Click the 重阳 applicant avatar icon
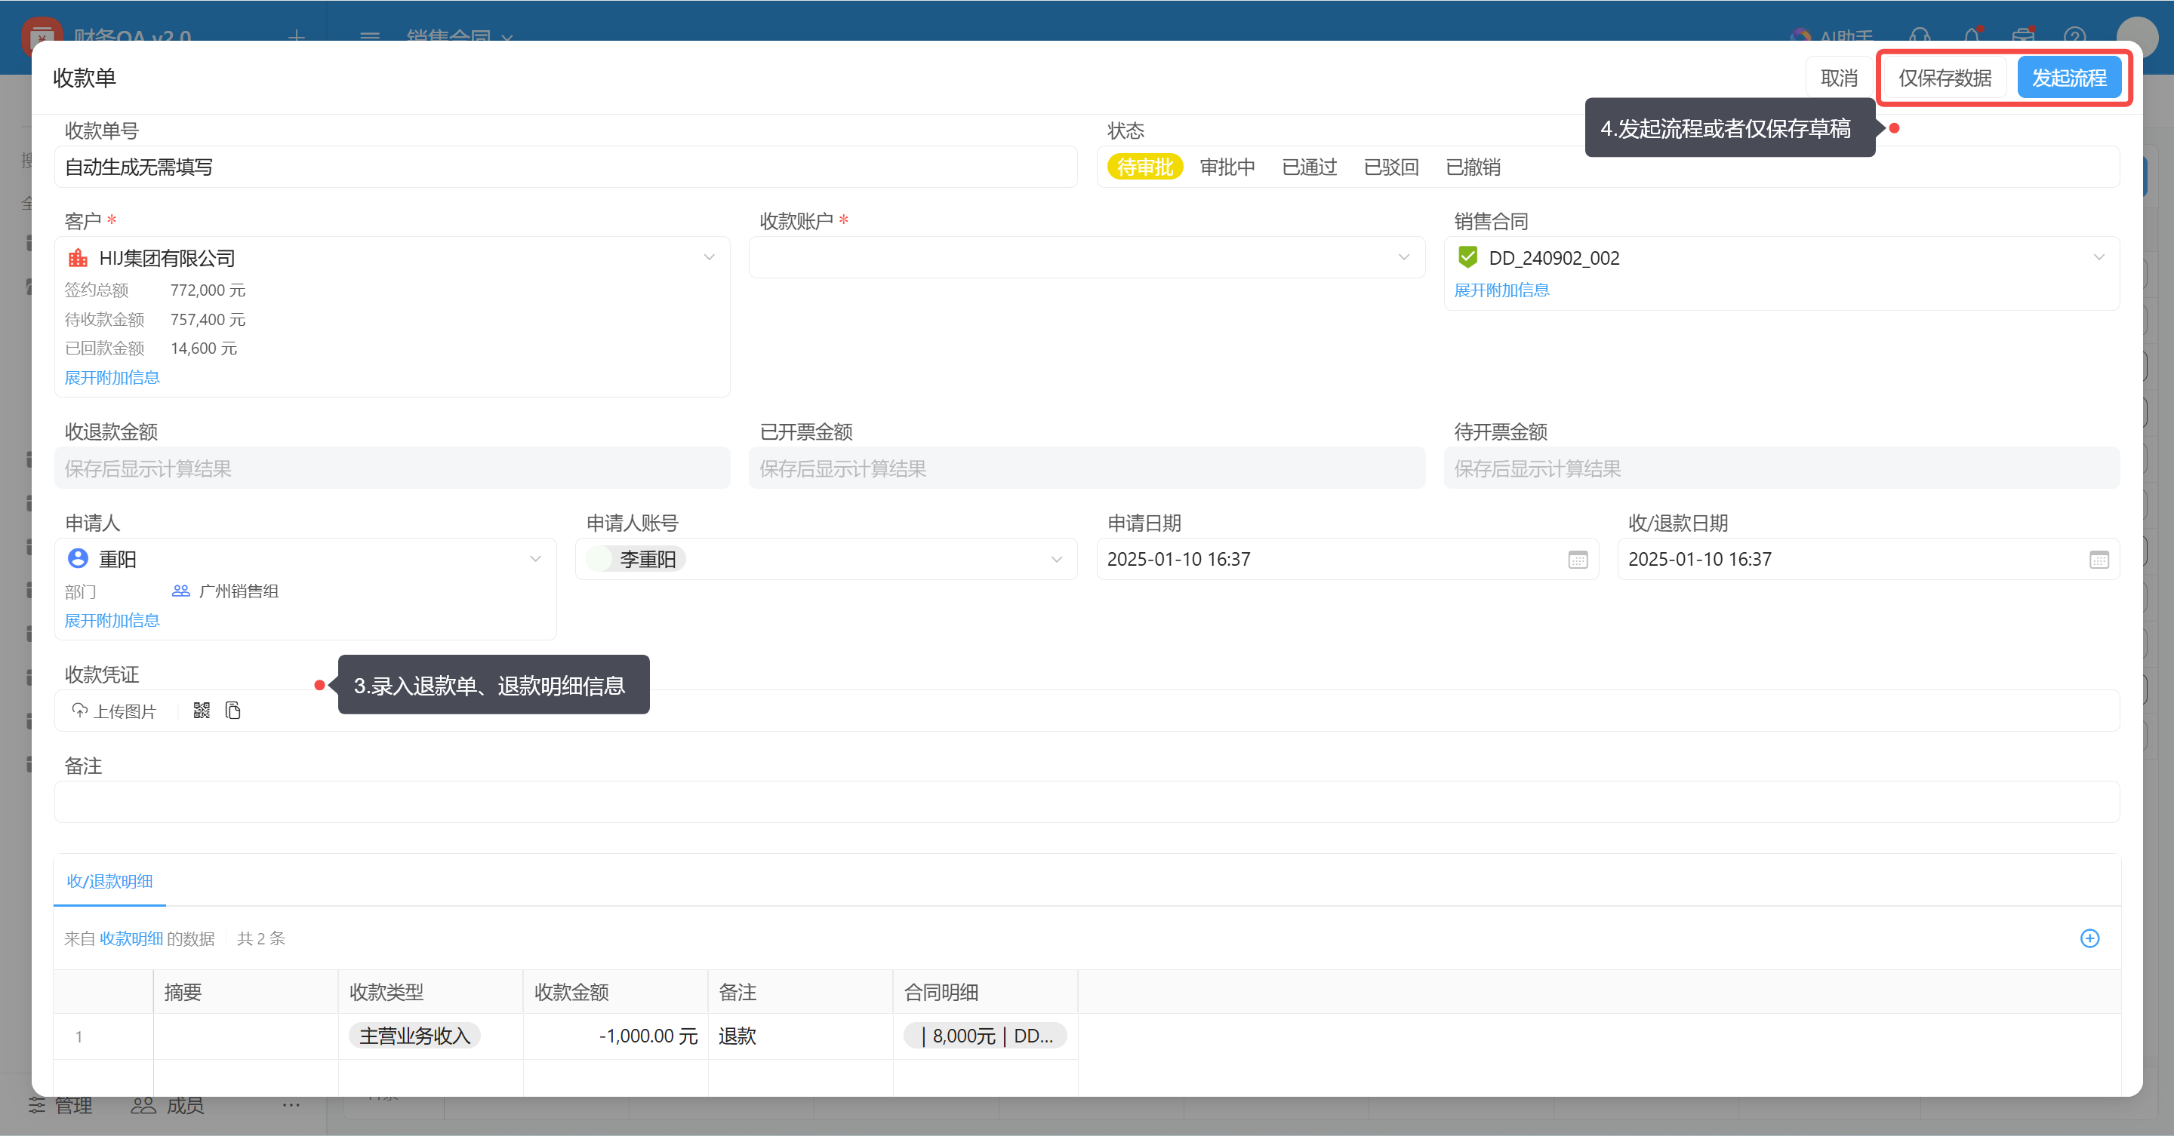The image size is (2174, 1136). (78, 558)
